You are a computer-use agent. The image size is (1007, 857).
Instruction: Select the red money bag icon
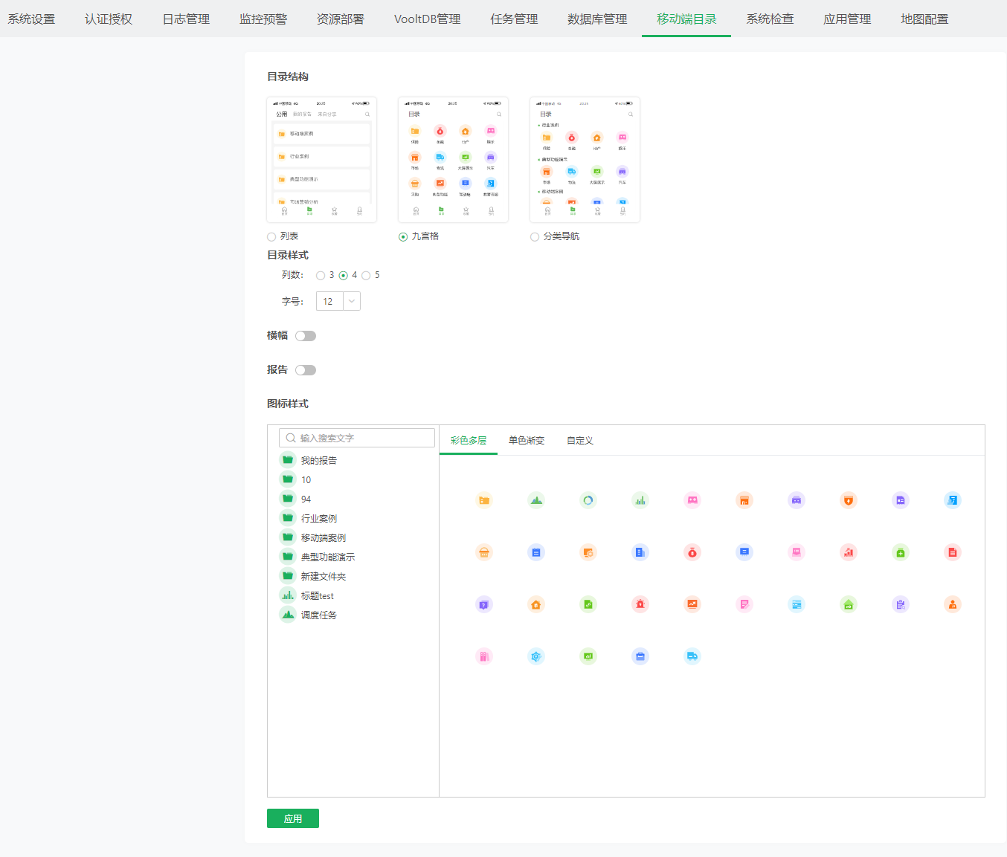(x=692, y=552)
